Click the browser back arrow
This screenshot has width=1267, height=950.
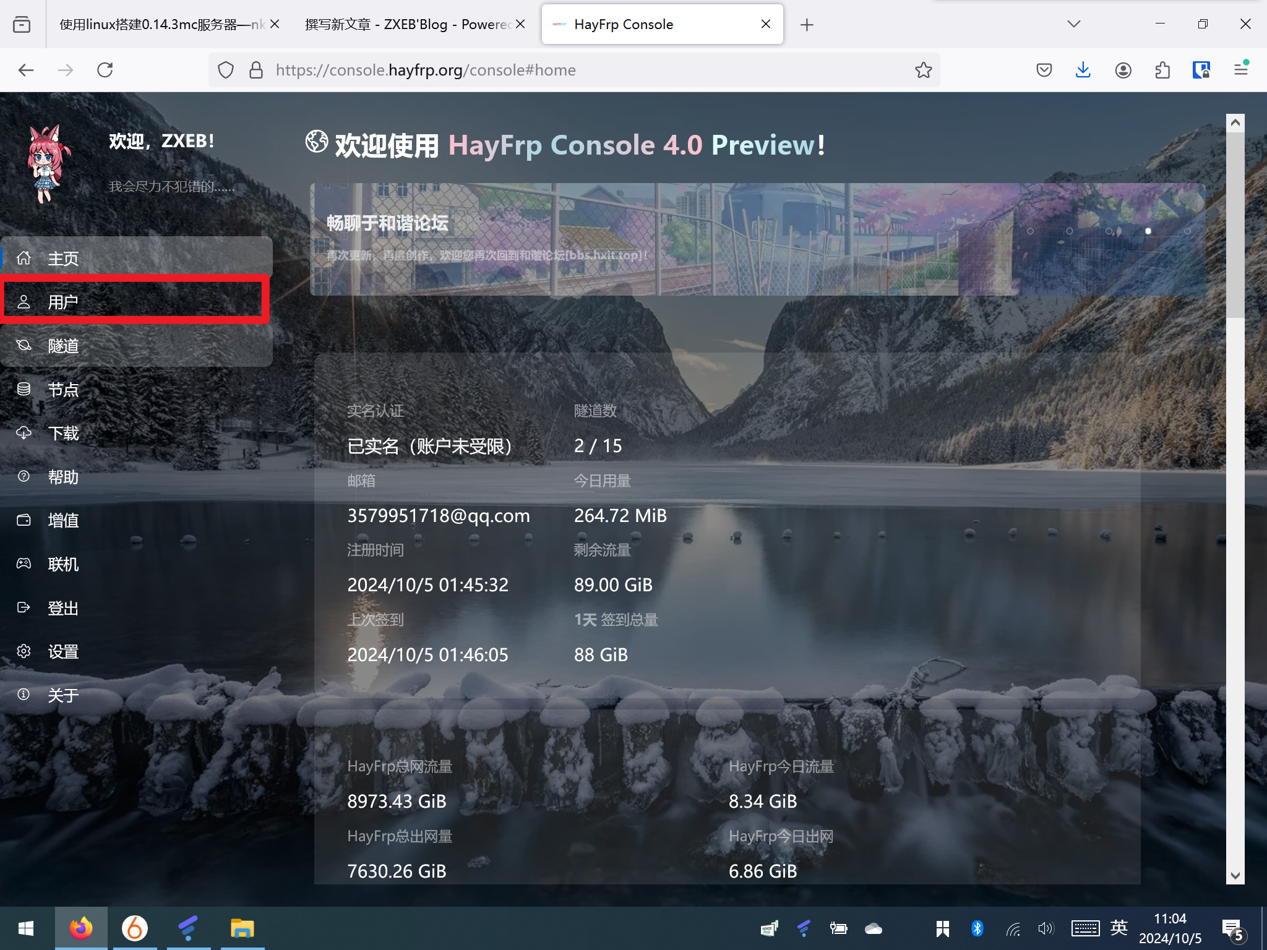coord(26,70)
